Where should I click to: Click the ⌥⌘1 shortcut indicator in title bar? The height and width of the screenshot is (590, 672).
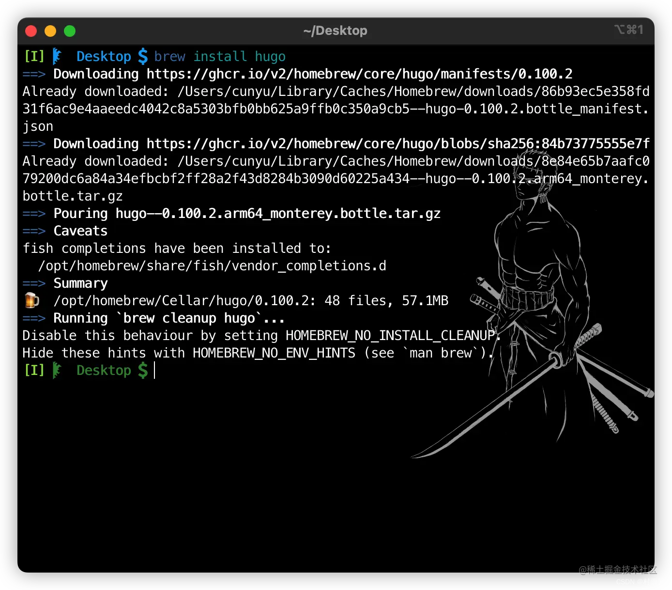(x=629, y=30)
